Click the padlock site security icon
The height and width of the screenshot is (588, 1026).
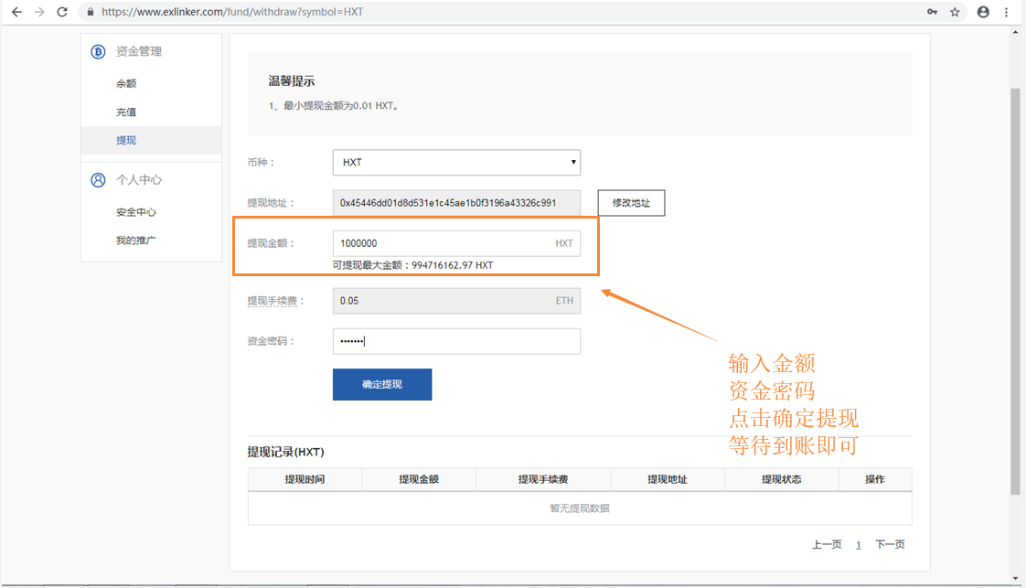(x=91, y=12)
